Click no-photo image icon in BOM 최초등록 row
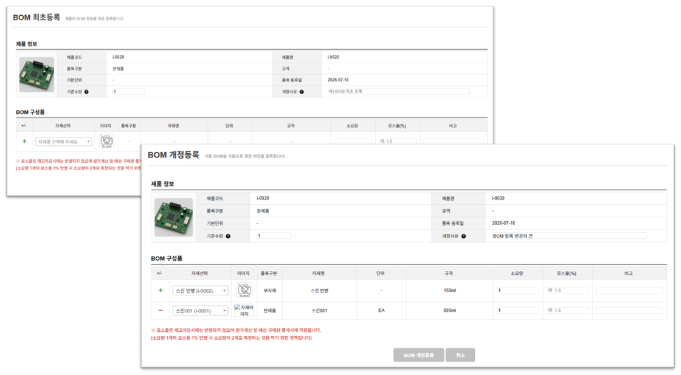 click(106, 141)
